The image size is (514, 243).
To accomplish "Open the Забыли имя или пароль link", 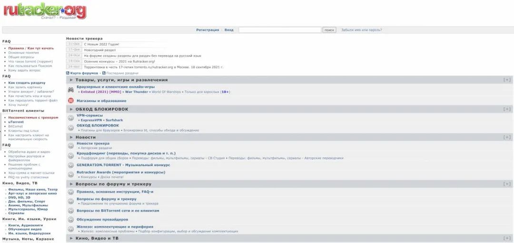I will [x=361, y=30].
